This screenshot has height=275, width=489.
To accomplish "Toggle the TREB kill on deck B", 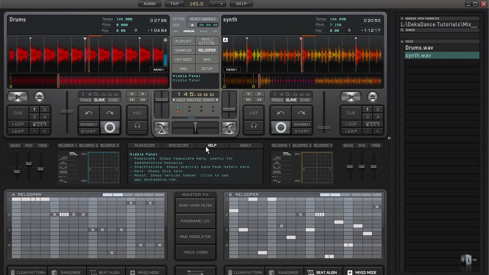I will point(376,146).
